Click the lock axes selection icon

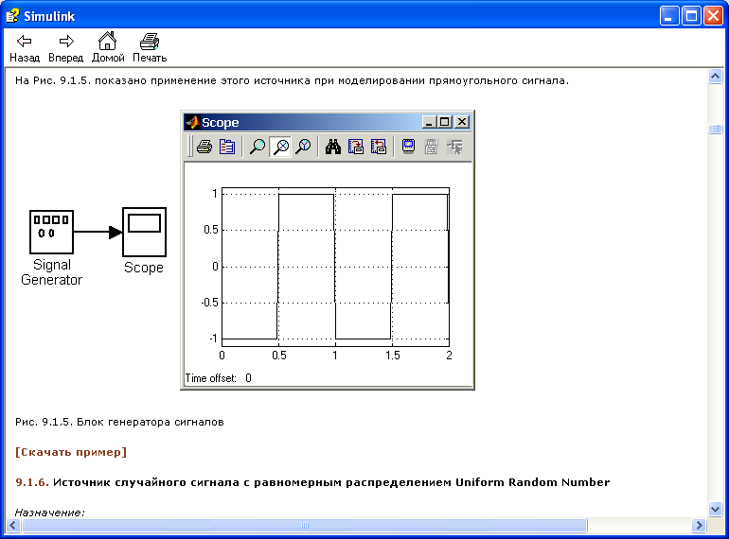coord(432,148)
